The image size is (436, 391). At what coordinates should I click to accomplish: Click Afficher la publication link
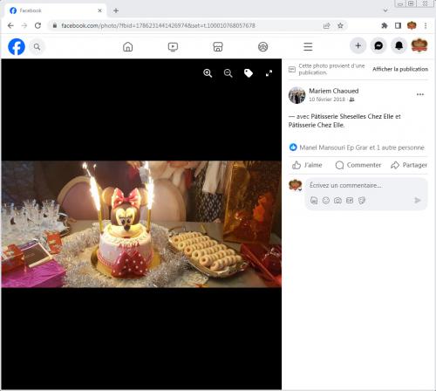[400, 69]
